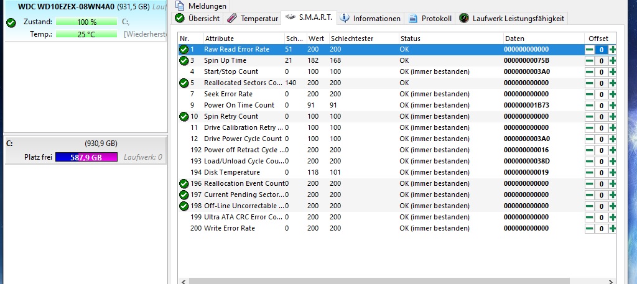This screenshot has width=637, height=284.
Task: Click the Zustand 100 % health bar
Action: (x=86, y=22)
